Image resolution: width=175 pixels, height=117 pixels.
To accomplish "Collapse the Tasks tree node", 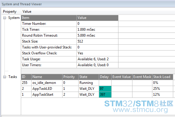I will pos(4,77).
